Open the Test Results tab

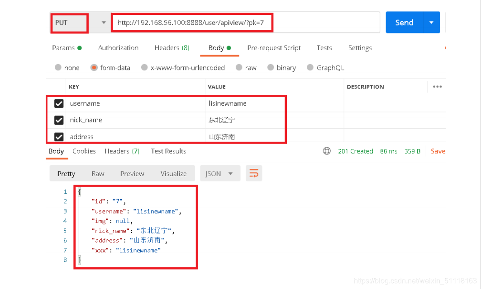point(168,151)
